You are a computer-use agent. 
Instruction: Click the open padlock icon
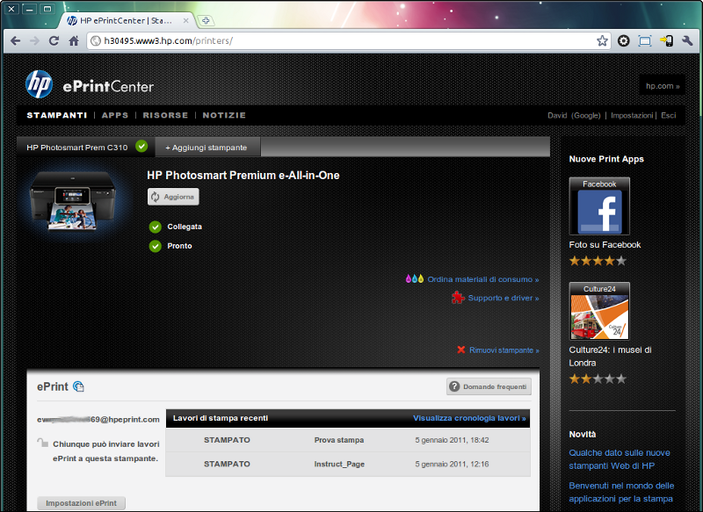coord(42,443)
